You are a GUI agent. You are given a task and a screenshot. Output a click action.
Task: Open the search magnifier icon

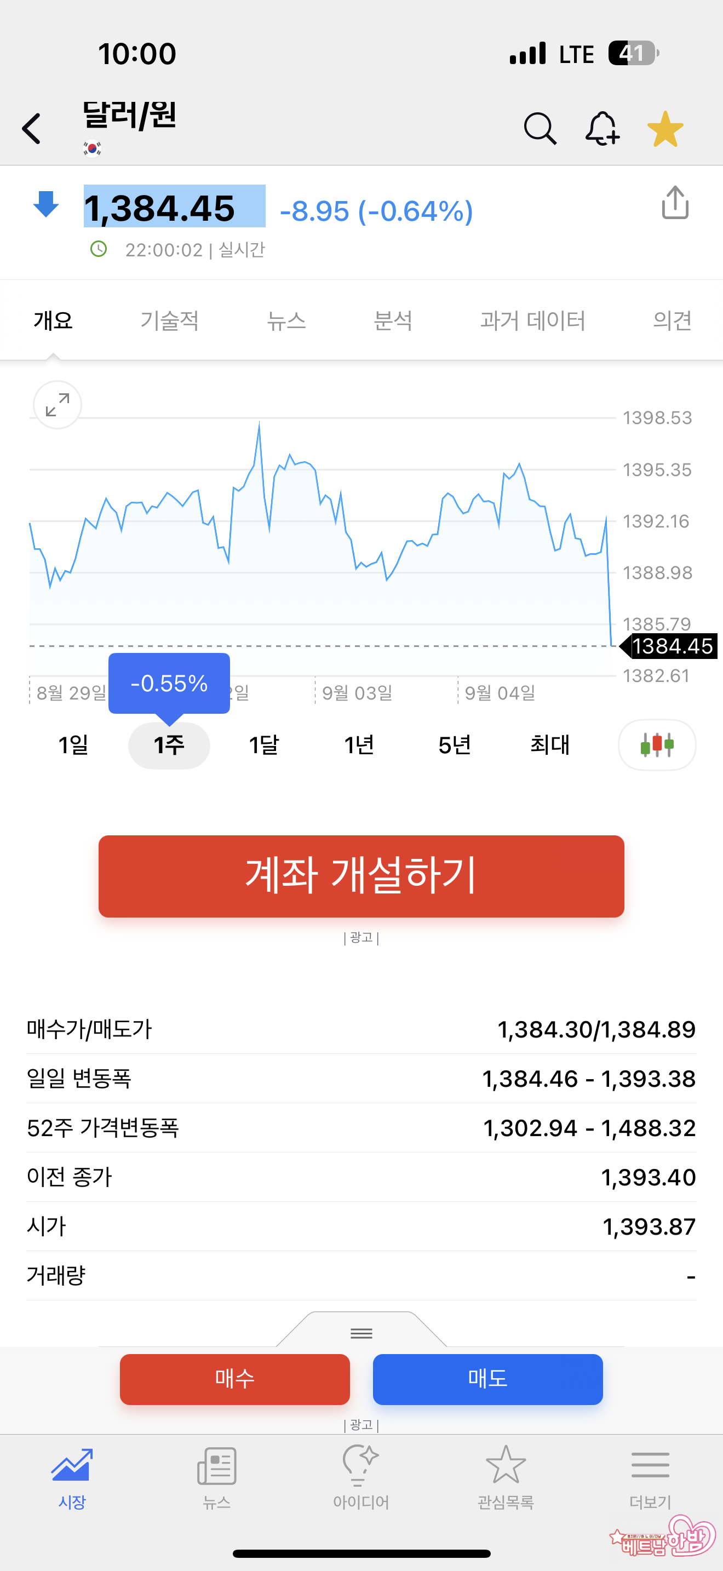click(540, 129)
